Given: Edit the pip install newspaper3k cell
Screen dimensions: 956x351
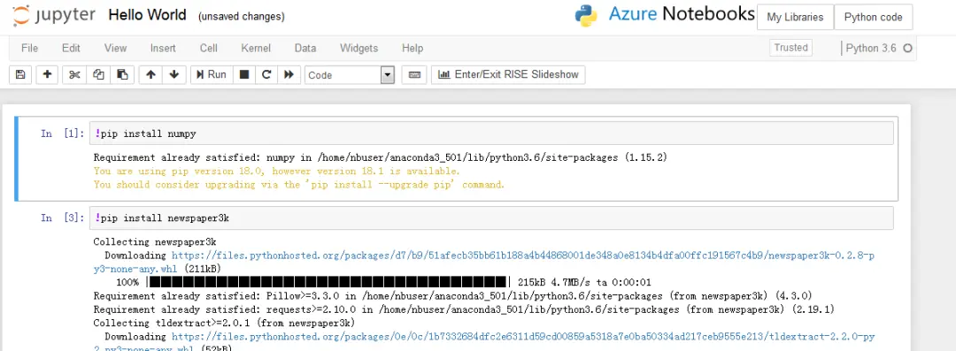Looking at the screenshot, I should tap(492, 217).
